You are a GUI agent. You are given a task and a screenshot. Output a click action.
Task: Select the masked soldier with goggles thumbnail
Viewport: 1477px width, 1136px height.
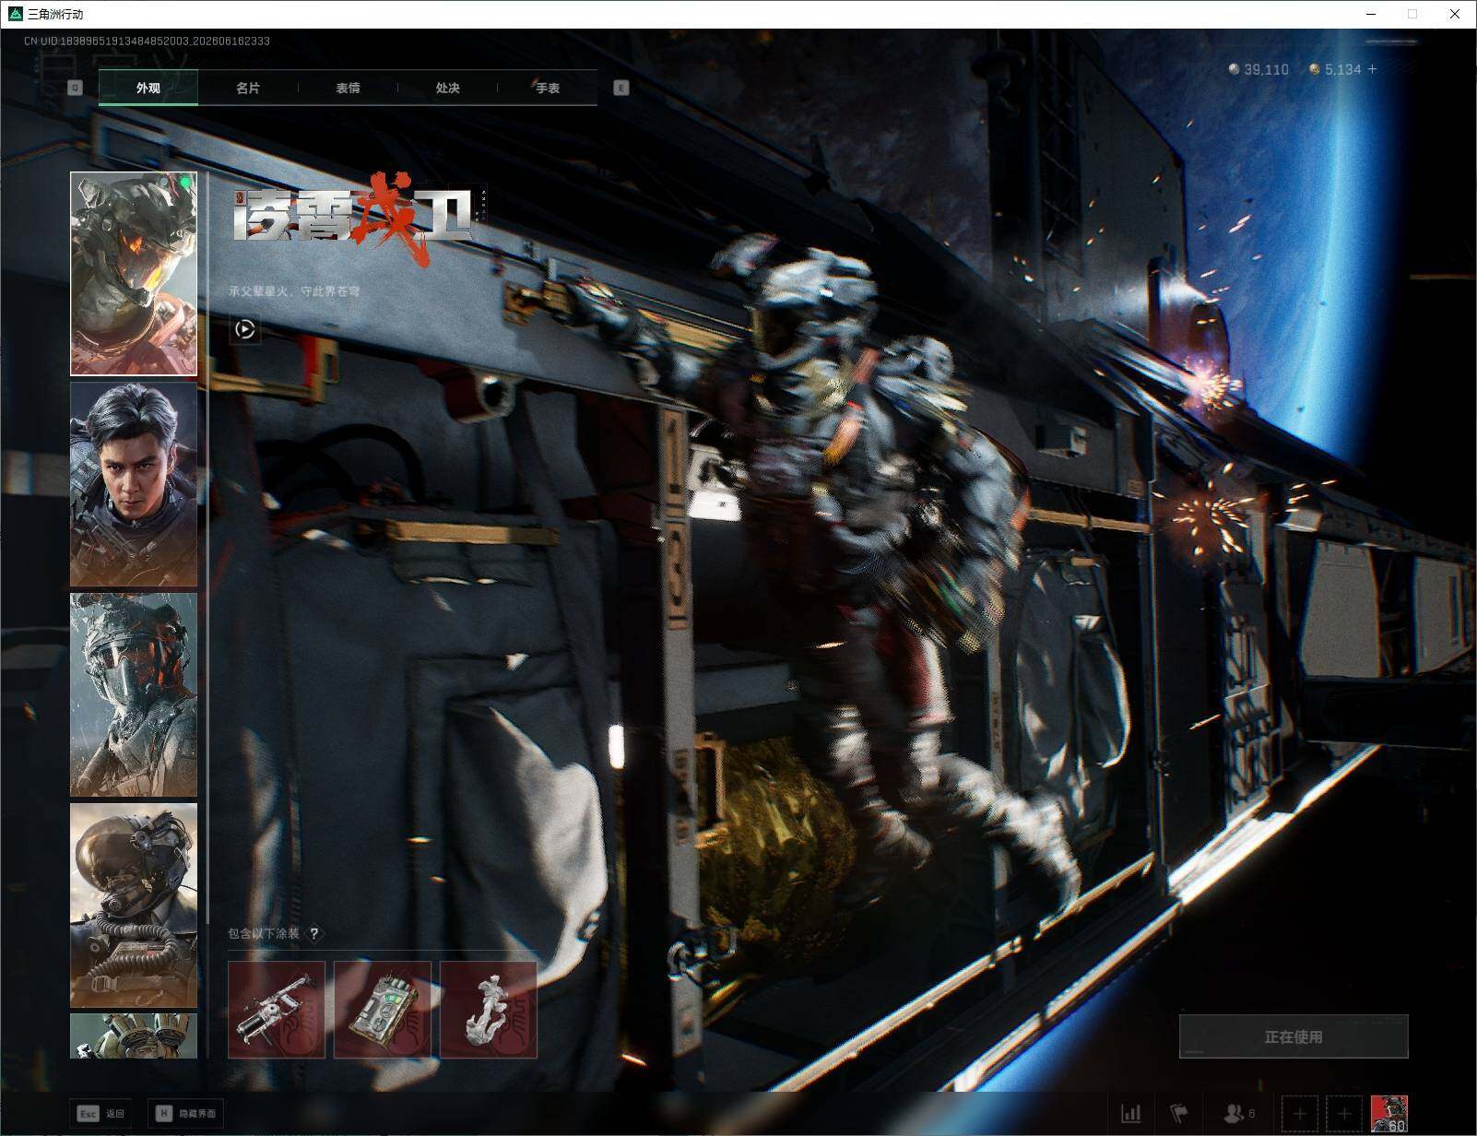pyautogui.click(x=134, y=694)
